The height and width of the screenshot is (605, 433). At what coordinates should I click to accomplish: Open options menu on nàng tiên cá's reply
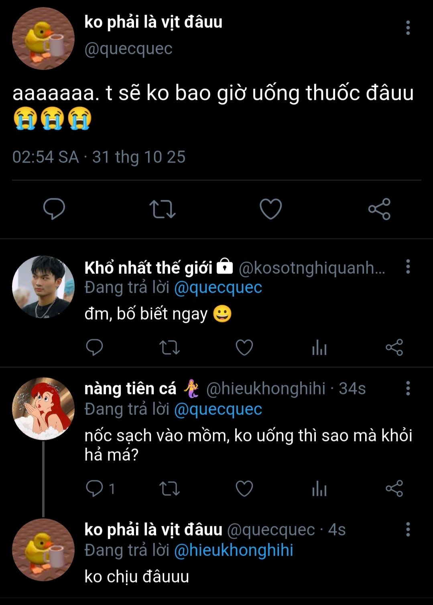408,388
